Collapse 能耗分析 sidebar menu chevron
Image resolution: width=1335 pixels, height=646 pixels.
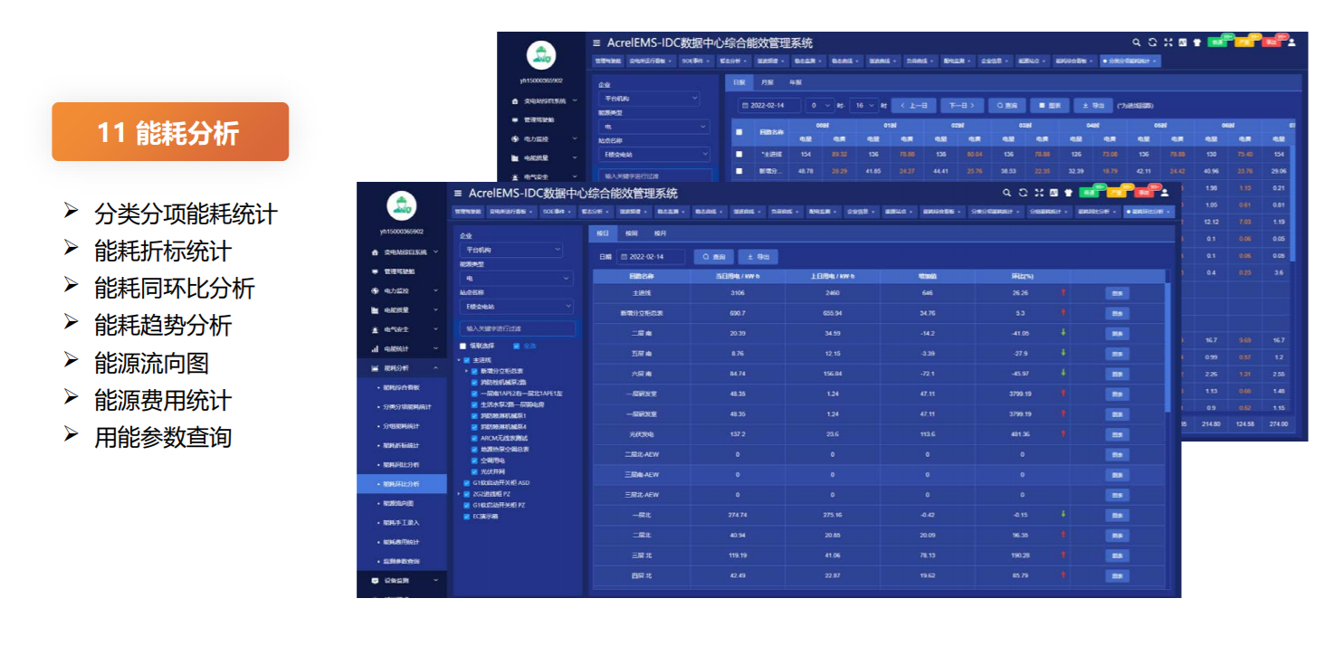tap(434, 368)
